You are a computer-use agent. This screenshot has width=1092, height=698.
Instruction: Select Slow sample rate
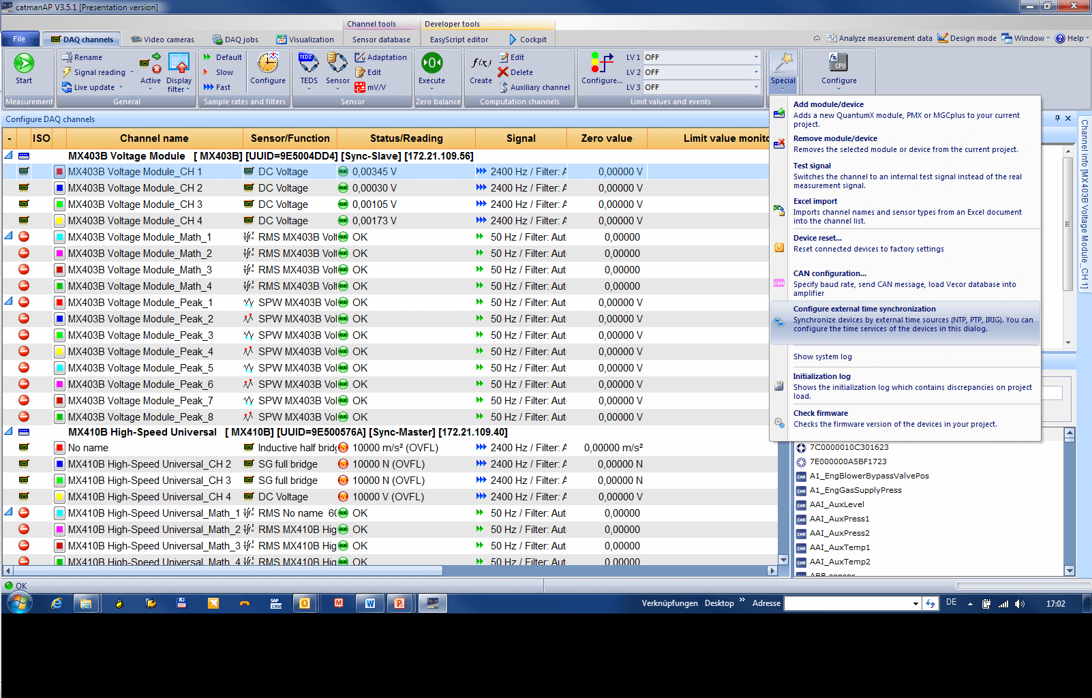(x=218, y=72)
